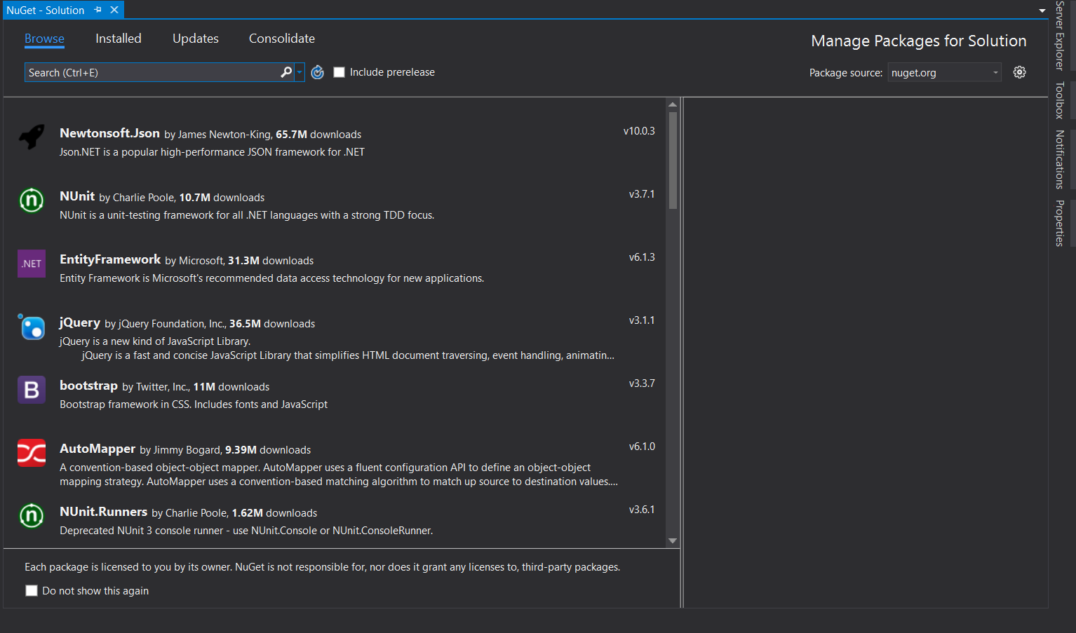Open package source settings gear
Image resolution: width=1076 pixels, height=633 pixels.
pyautogui.click(x=1020, y=72)
